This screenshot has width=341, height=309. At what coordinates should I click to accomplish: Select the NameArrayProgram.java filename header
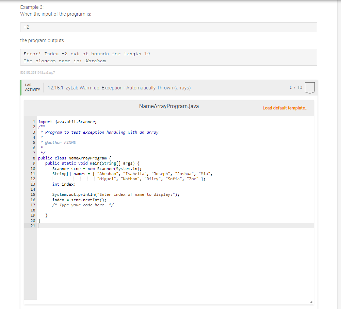(169, 106)
